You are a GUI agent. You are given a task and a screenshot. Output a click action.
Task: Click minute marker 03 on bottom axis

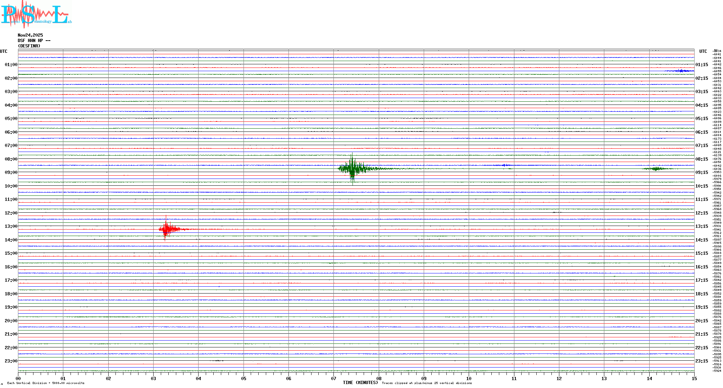click(153, 379)
